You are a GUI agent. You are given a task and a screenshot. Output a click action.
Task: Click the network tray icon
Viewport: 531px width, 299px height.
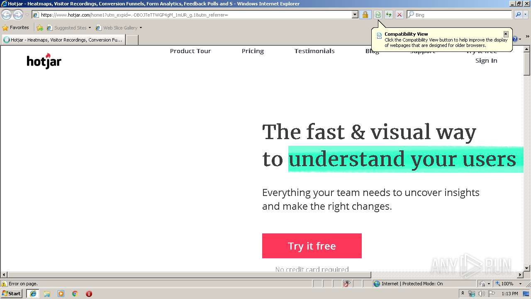472,294
